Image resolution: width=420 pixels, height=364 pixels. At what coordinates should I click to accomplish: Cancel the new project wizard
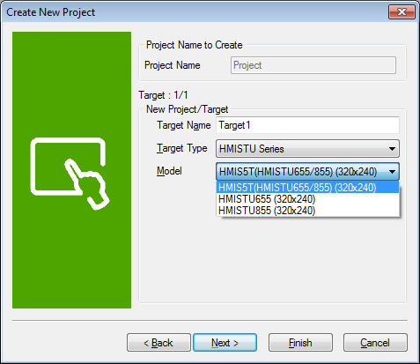(x=375, y=343)
